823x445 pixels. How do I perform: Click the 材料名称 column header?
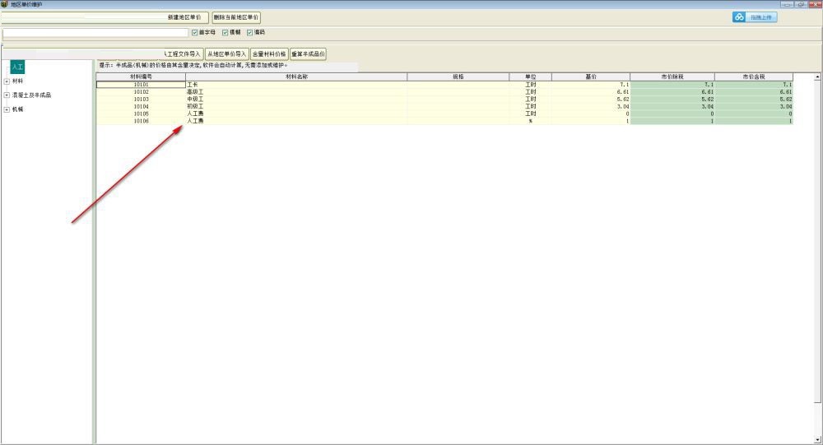[296, 76]
